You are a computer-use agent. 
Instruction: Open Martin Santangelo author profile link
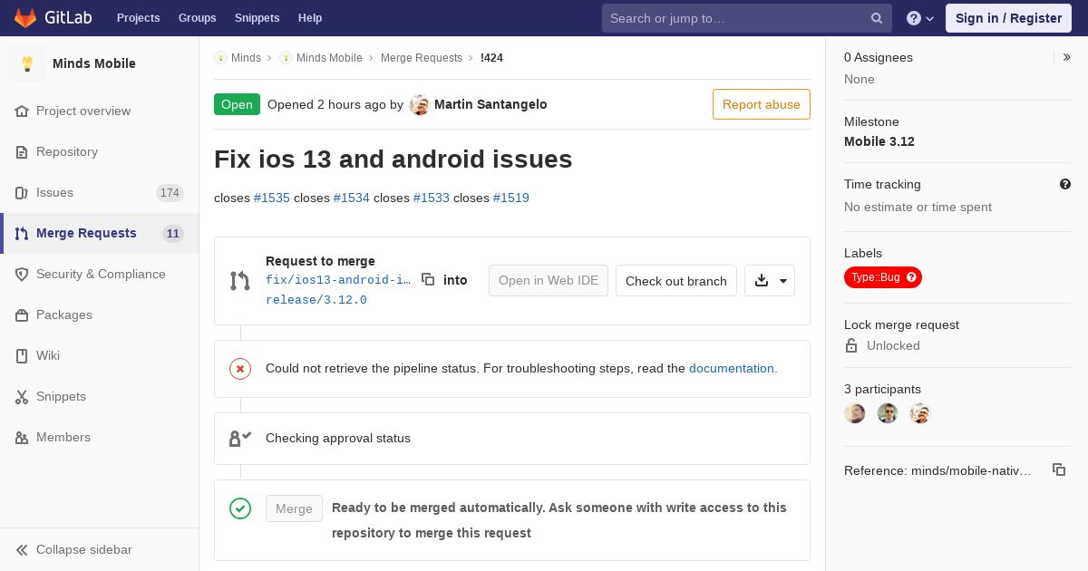tap(491, 104)
